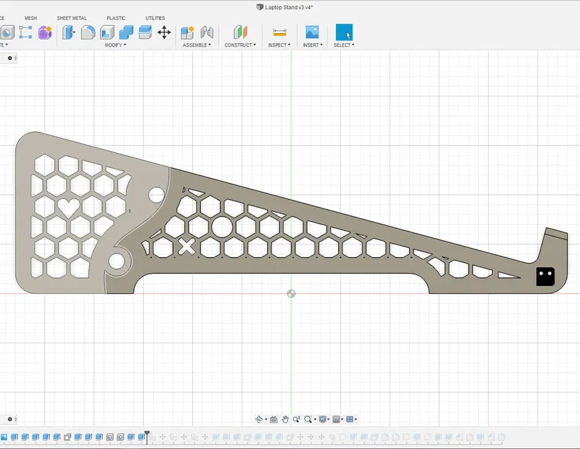The width and height of the screenshot is (580, 449).
Task: Switch to the PLASTIC tab
Action: point(116,18)
